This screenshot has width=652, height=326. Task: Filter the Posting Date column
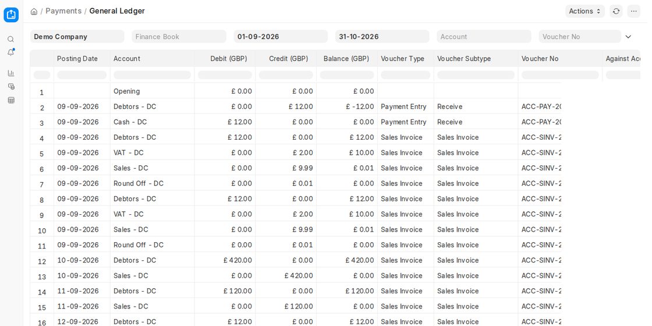82,75
